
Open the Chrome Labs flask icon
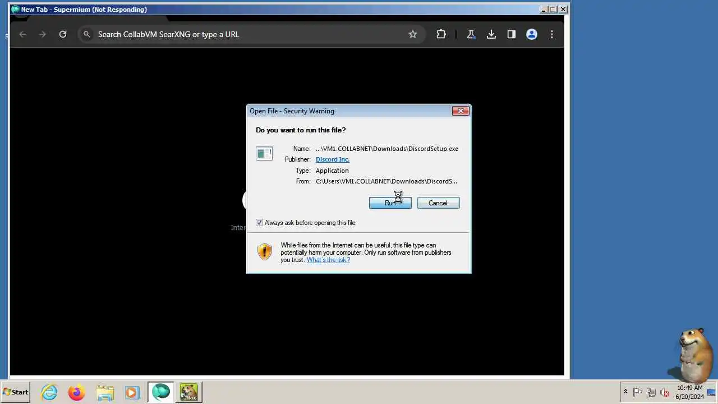[x=471, y=34]
